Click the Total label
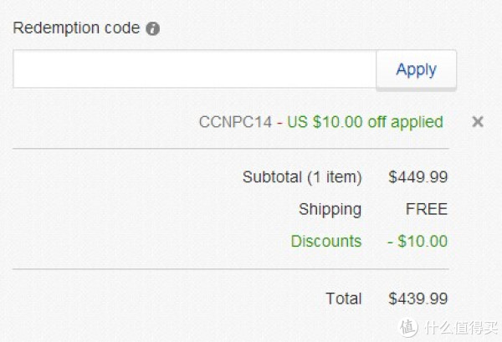The width and height of the screenshot is (502, 342). click(344, 299)
